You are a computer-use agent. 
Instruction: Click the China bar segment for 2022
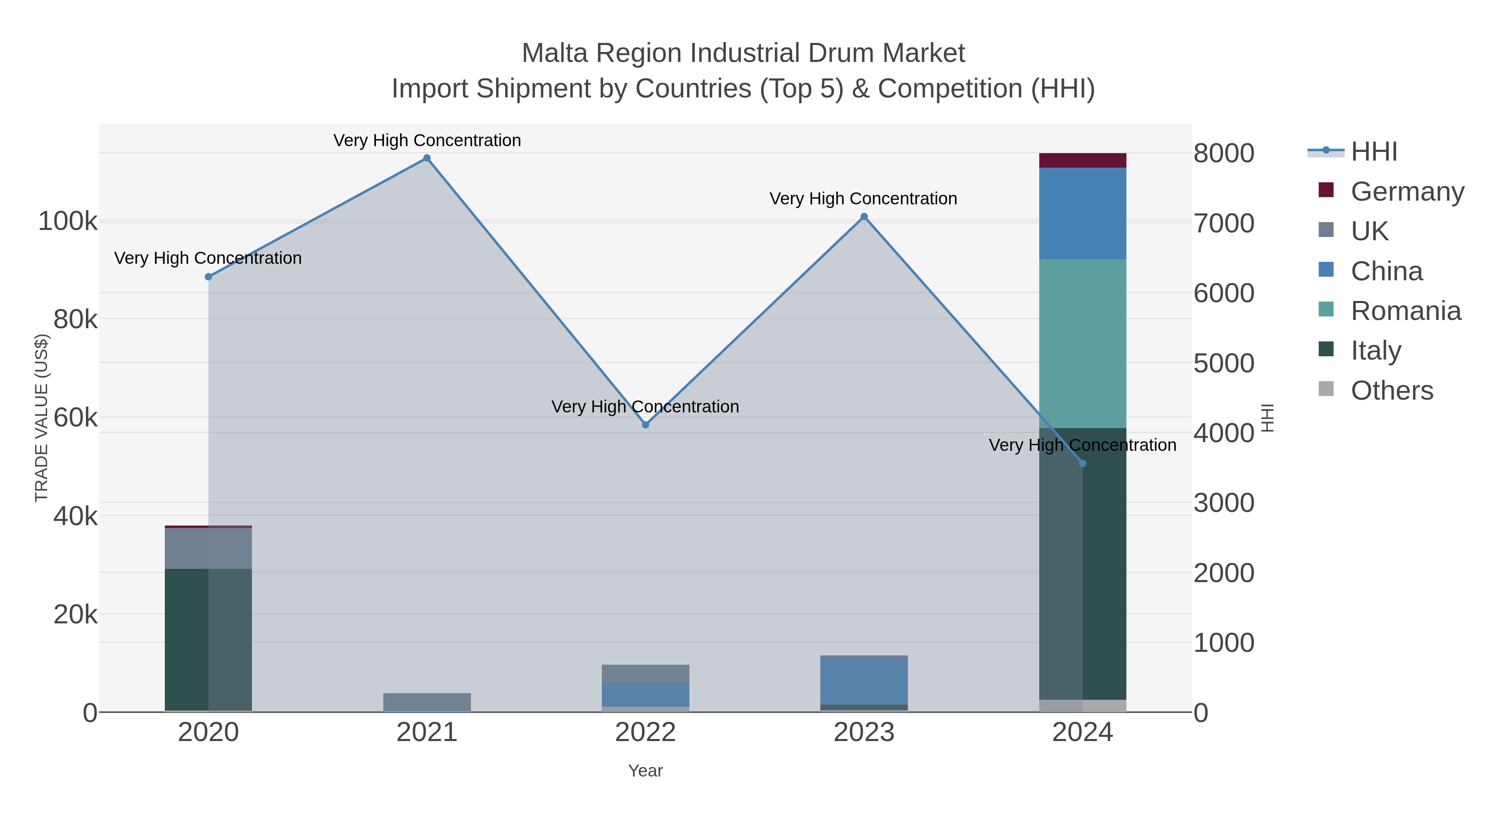[645, 695]
